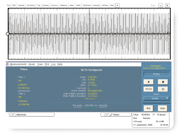Click the run measurement button with runner icon

pyautogui.click(x=149, y=82)
